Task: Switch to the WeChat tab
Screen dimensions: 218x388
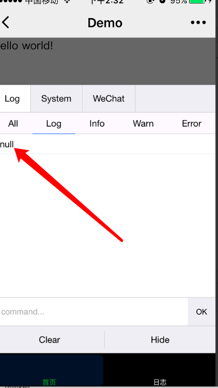Action: pos(109,99)
